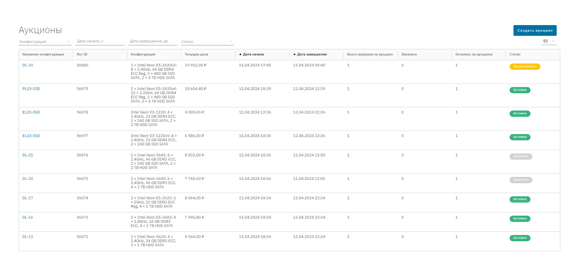This screenshot has width=579, height=279.
Task: Open the Конфигурация filter dropdown
Action: (x=45, y=42)
